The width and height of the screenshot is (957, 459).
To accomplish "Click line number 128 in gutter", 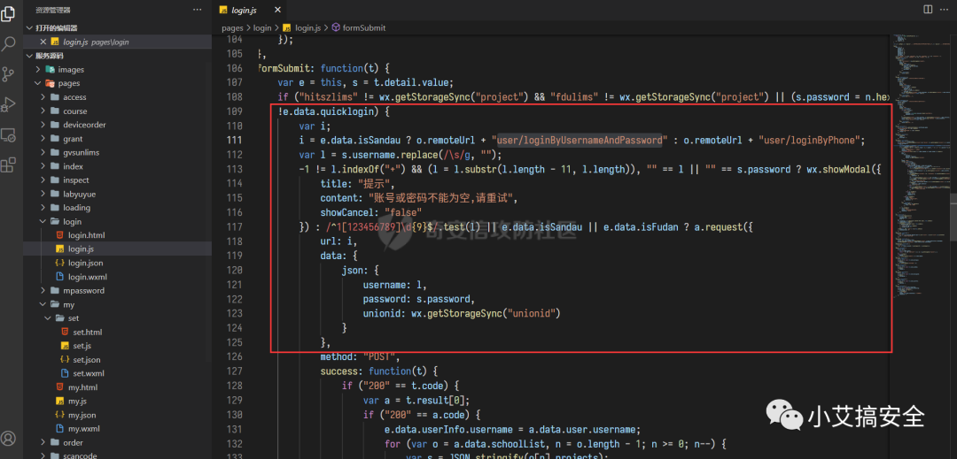I will (235, 386).
